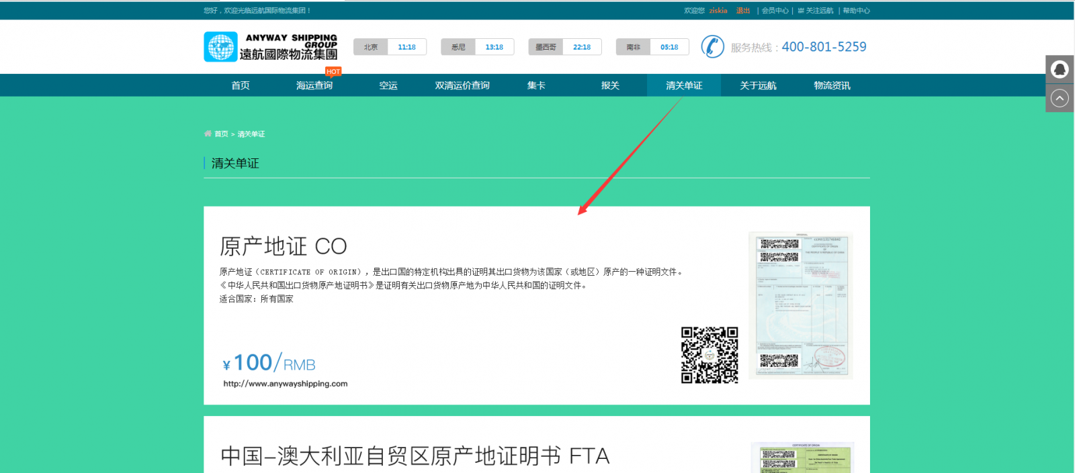
Task: Click the 关注远航 follow icon in top bar
Action: tap(801, 11)
